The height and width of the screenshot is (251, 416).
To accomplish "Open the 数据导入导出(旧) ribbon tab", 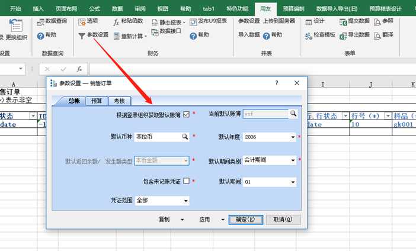I will click(337, 9).
